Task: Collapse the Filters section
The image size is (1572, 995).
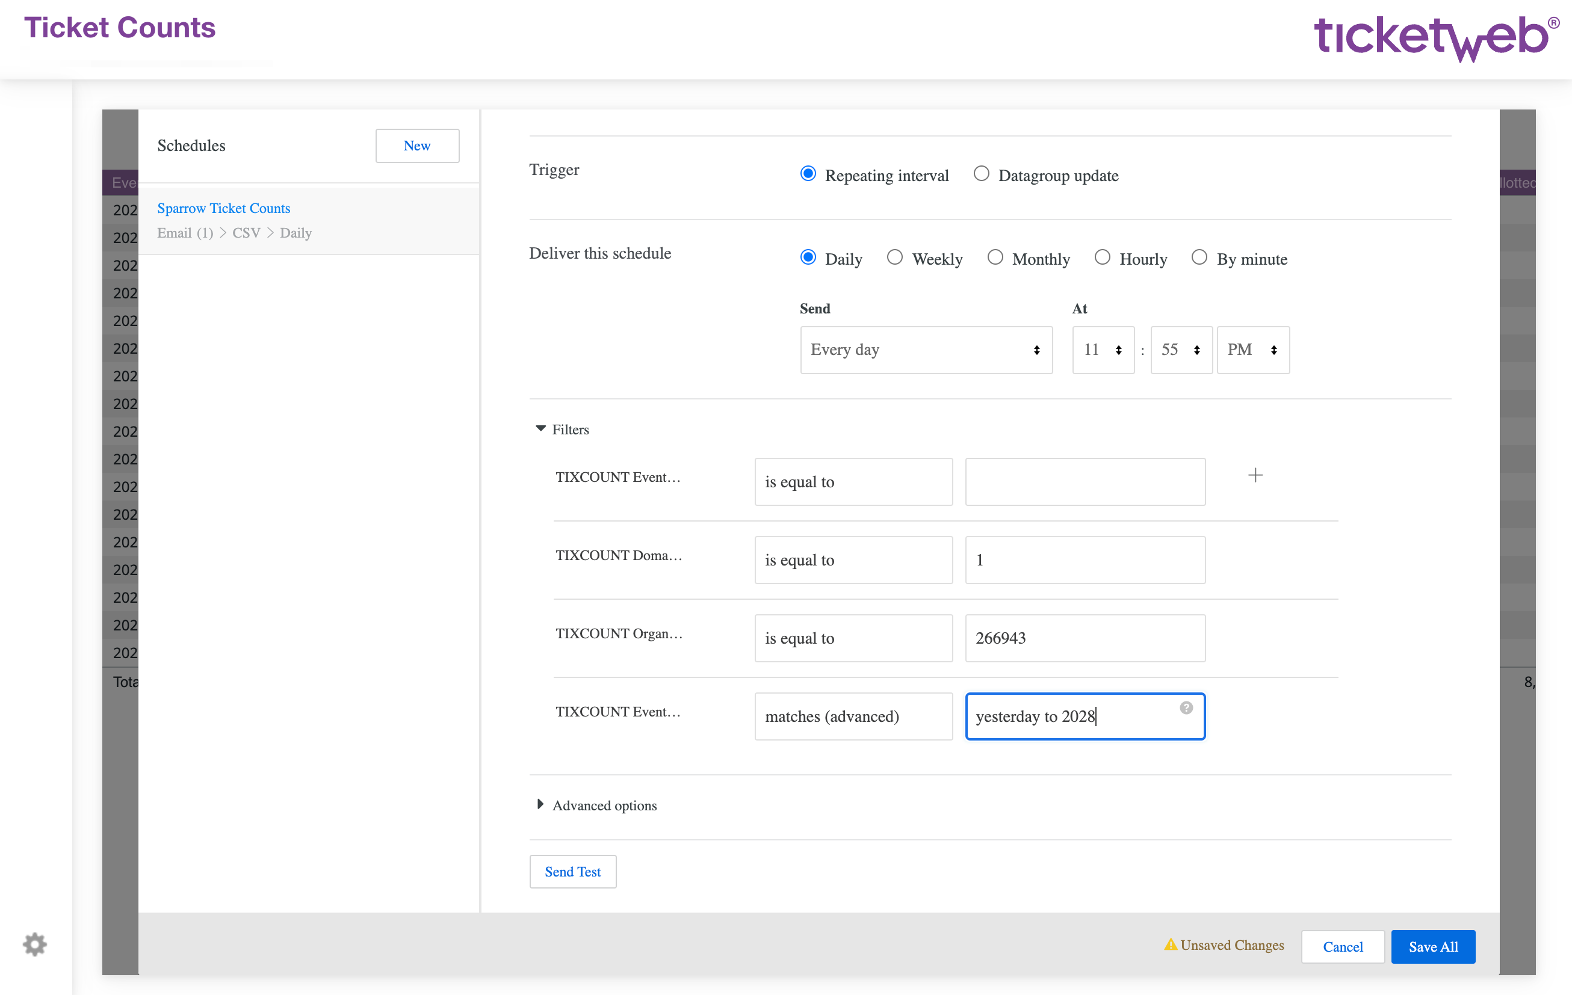Action: pyautogui.click(x=562, y=430)
